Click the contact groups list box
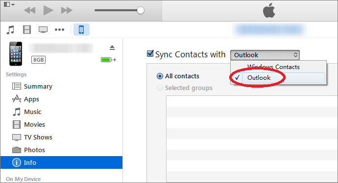This screenshot has width=338, height=183. 252,139
